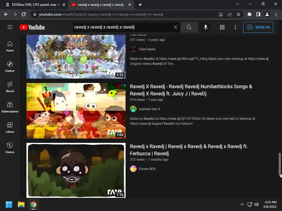
Task: Click the magnifier search button
Action: [189, 27]
